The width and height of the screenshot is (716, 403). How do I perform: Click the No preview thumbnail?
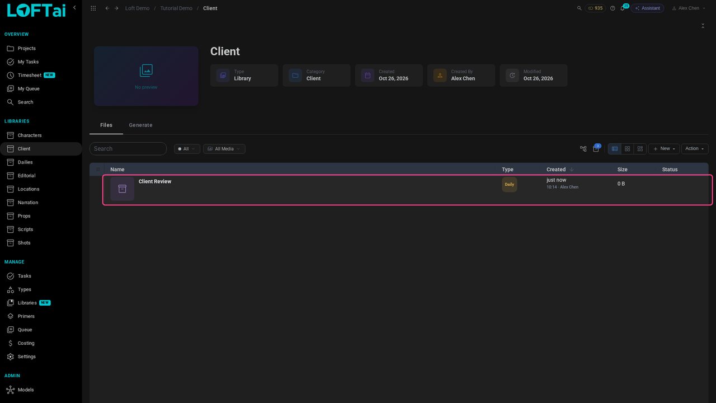pos(146,76)
